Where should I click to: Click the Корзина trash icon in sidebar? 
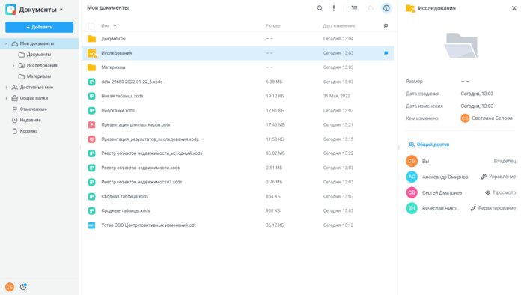coord(15,131)
